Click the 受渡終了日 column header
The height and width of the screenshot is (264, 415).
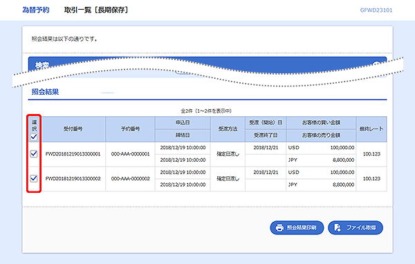(x=266, y=135)
